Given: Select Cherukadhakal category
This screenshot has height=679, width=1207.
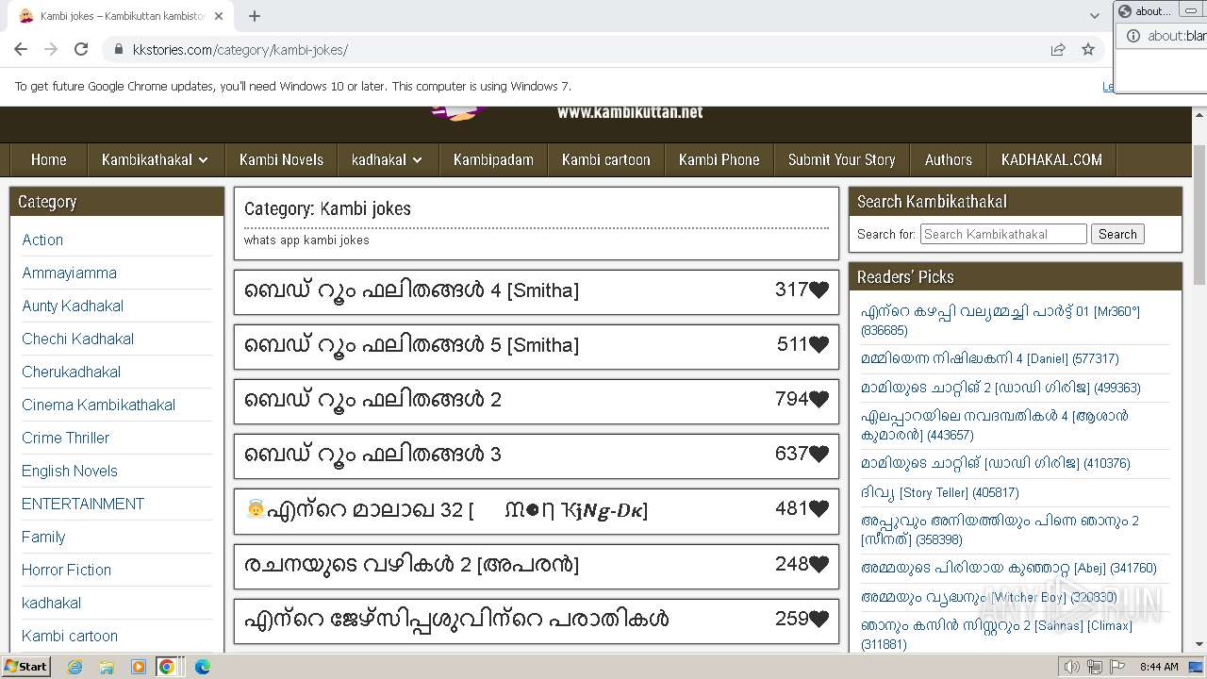Looking at the screenshot, I should point(72,372).
